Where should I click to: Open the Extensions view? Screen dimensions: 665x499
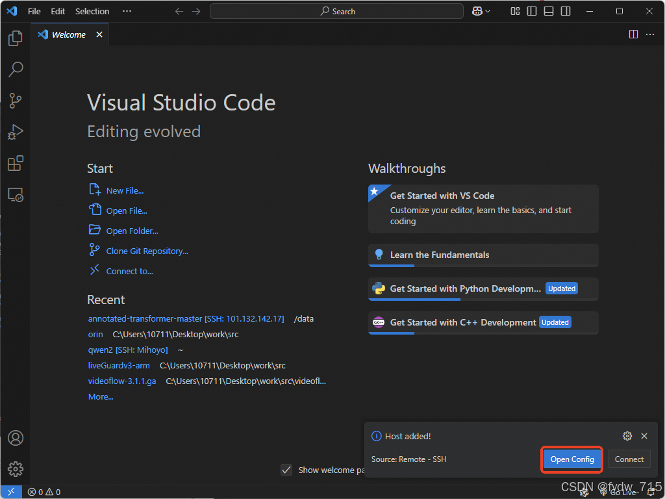point(16,163)
